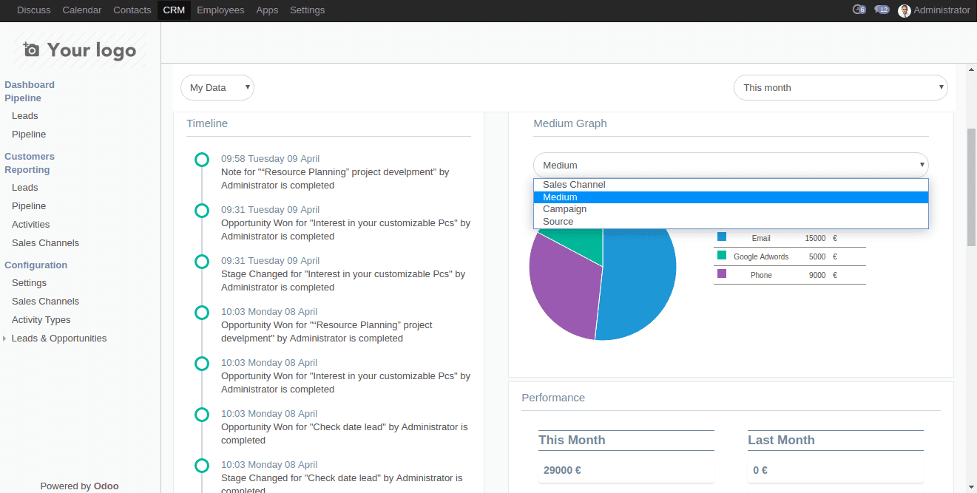Choose Campaign from the dropdown list
Screen dimensions: 977x493
tap(731, 209)
